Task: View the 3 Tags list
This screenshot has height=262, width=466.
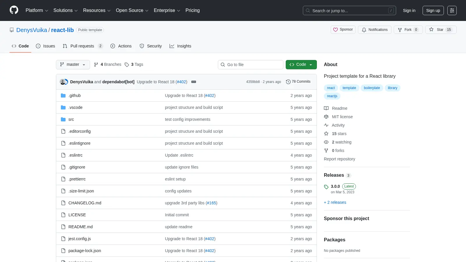Action: coord(134,64)
